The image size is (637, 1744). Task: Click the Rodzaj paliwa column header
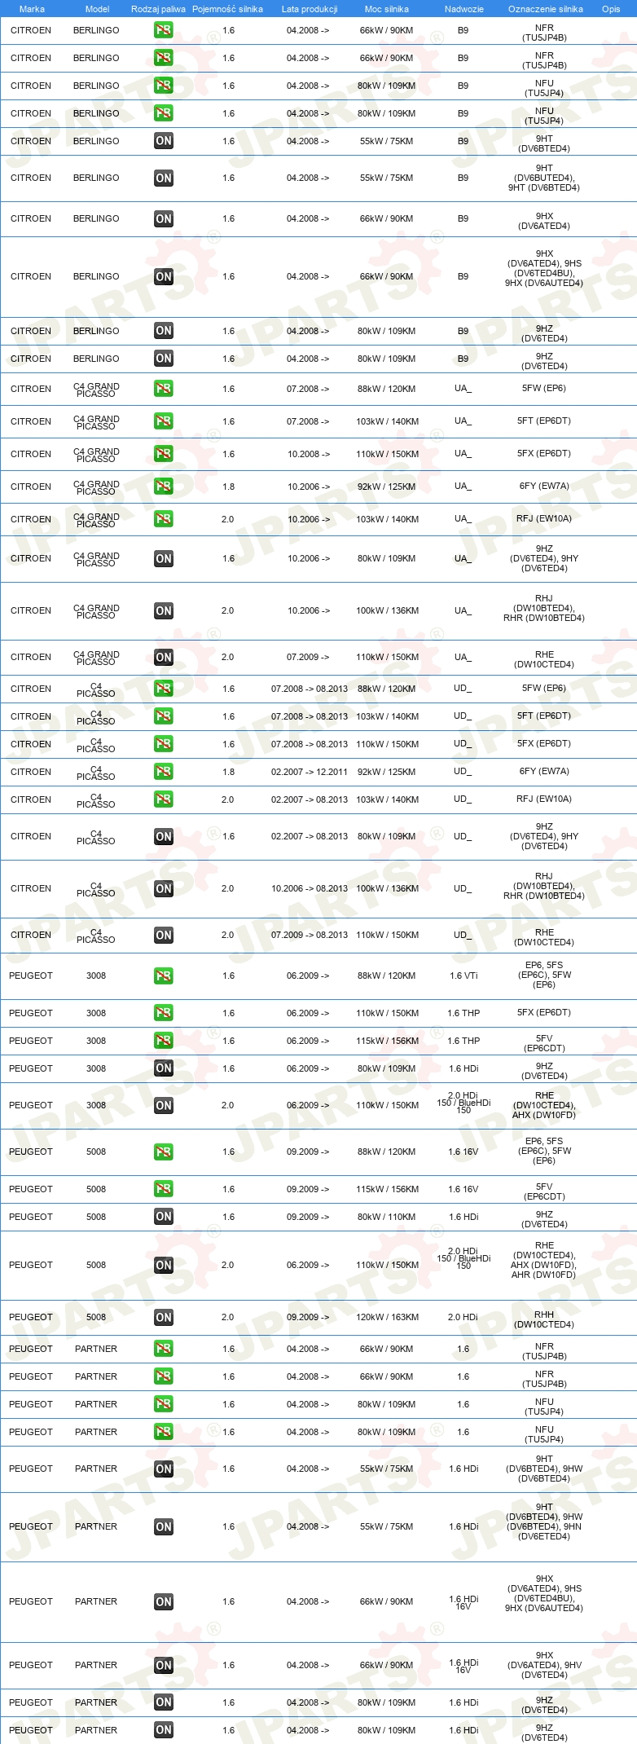[x=158, y=9]
